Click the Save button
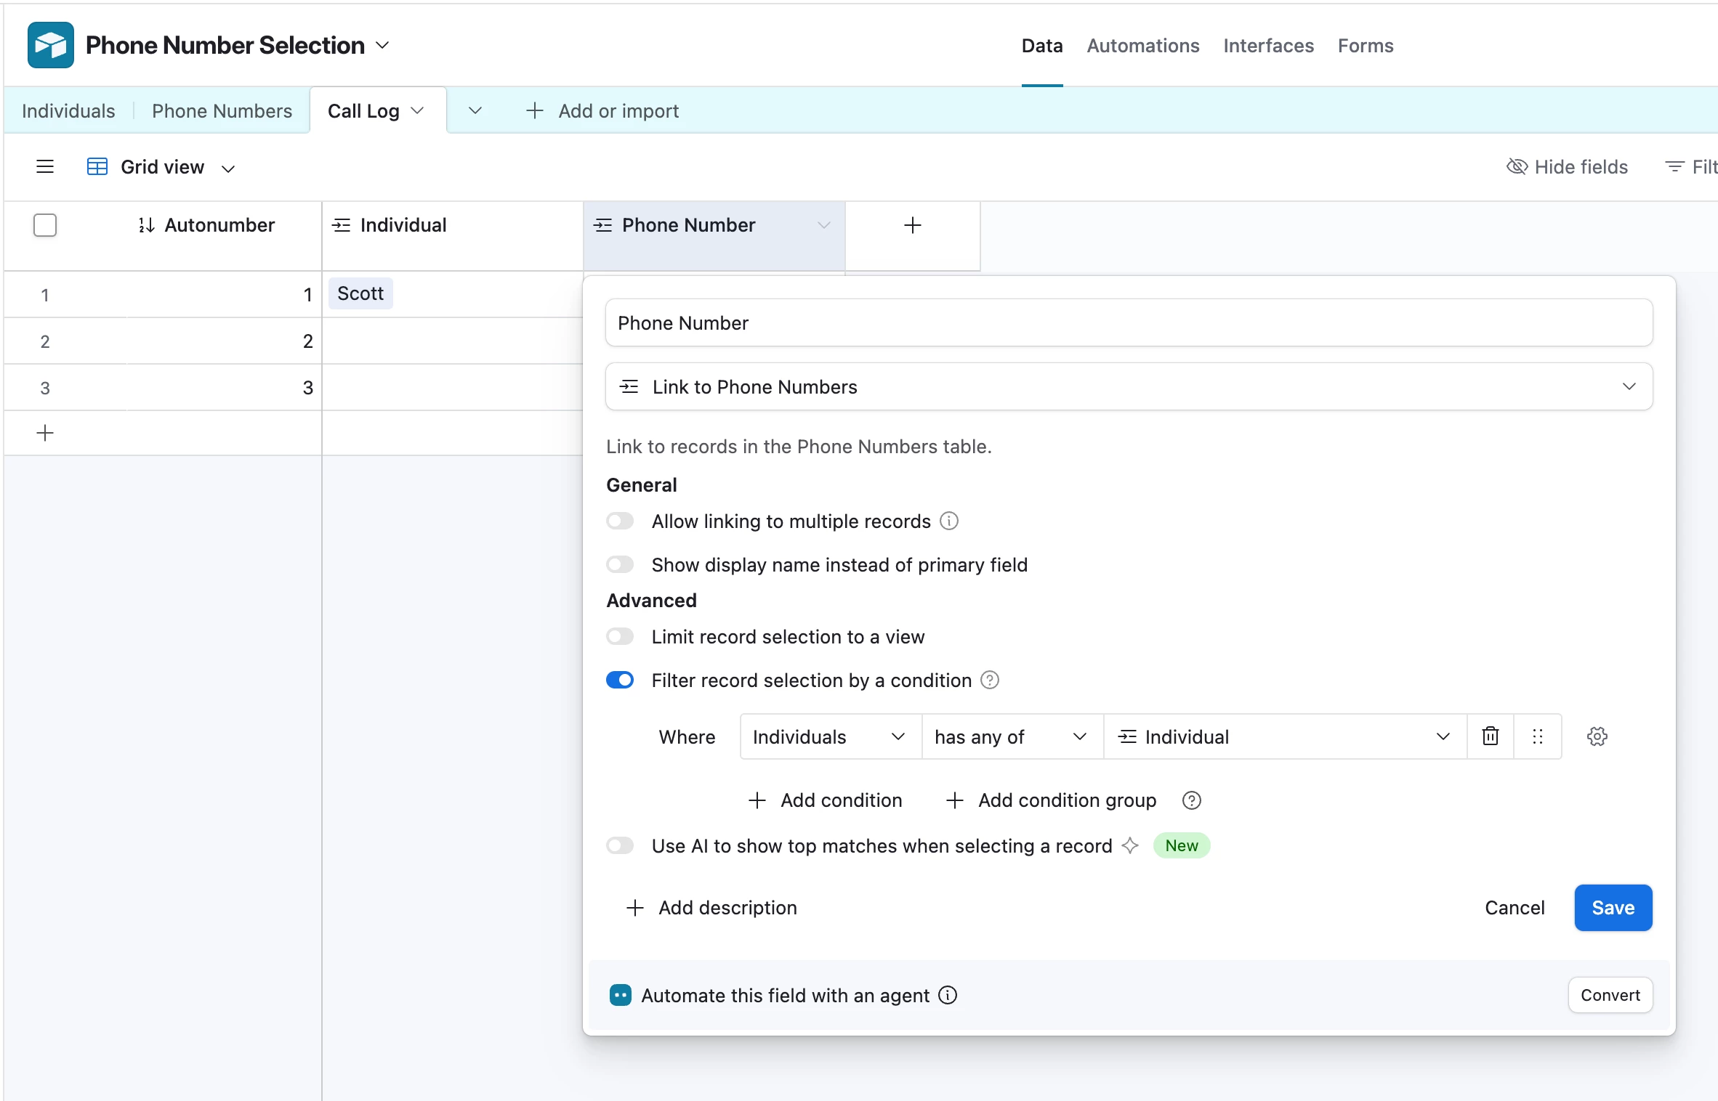Image resolution: width=1718 pixels, height=1101 pixels. point(1613,908)
